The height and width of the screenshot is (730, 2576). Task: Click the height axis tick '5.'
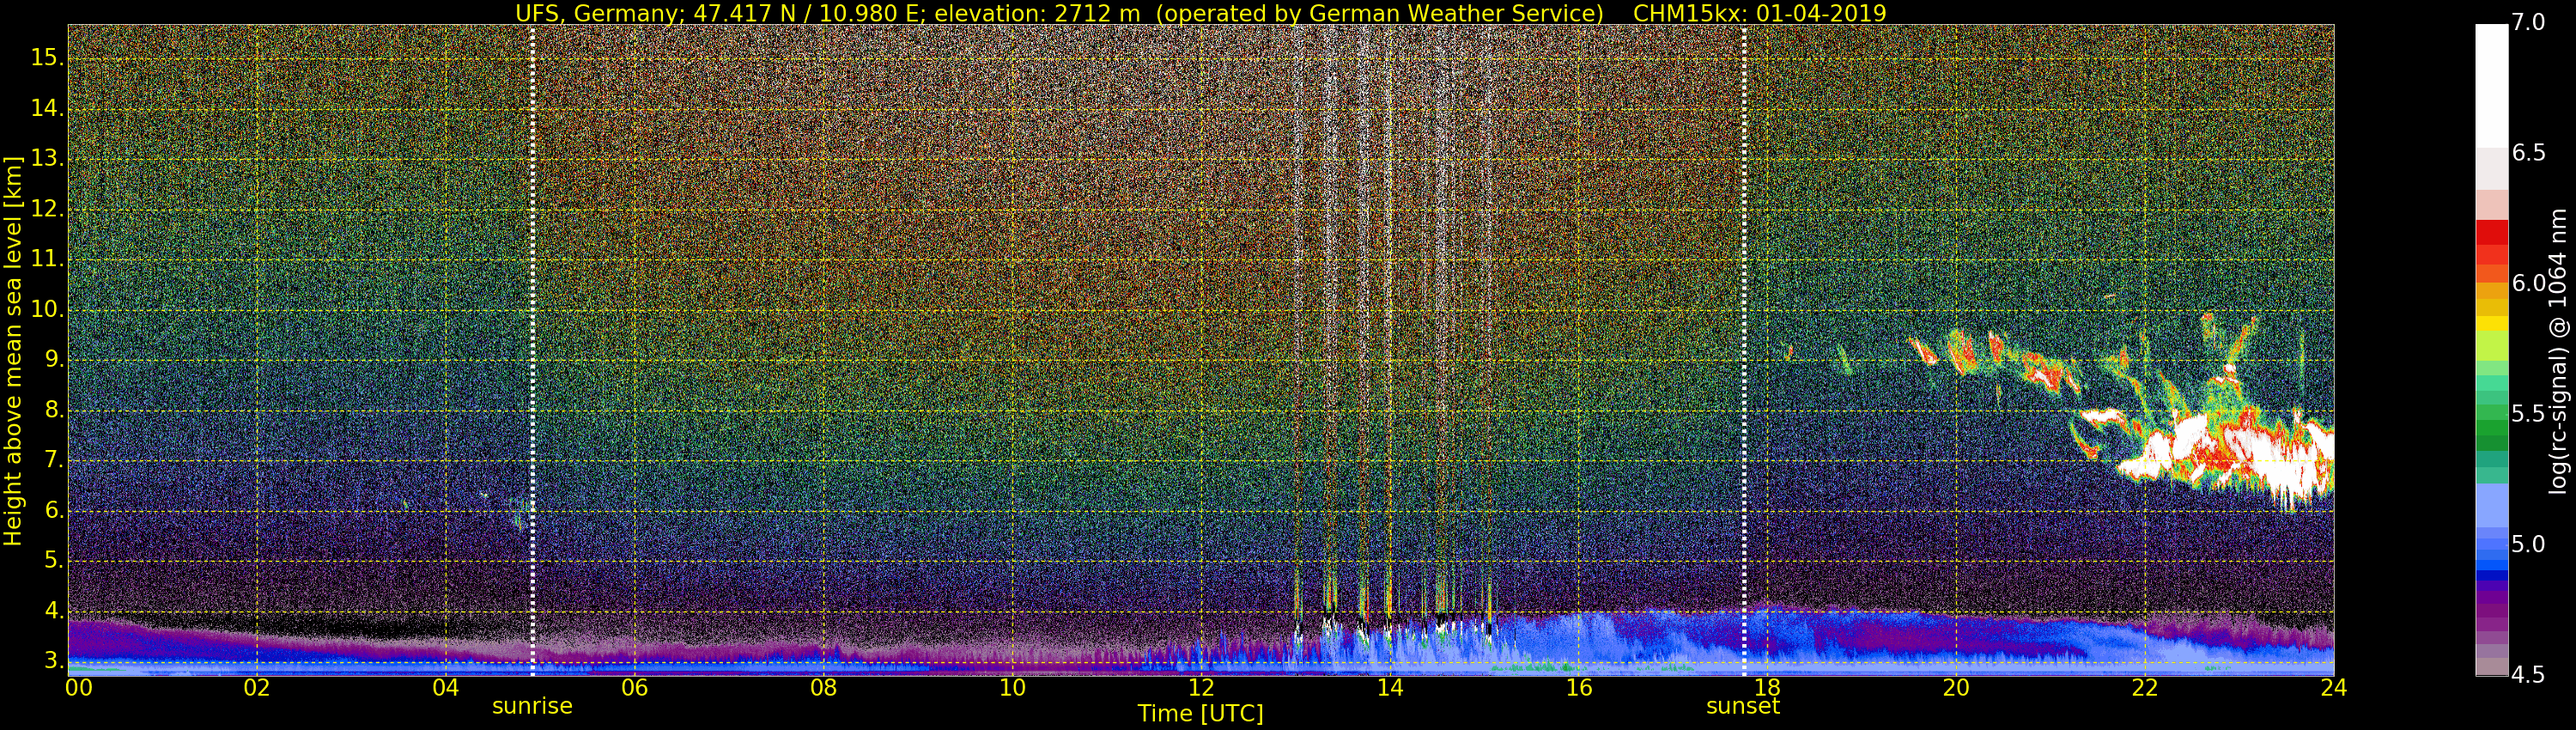point(53,561)
